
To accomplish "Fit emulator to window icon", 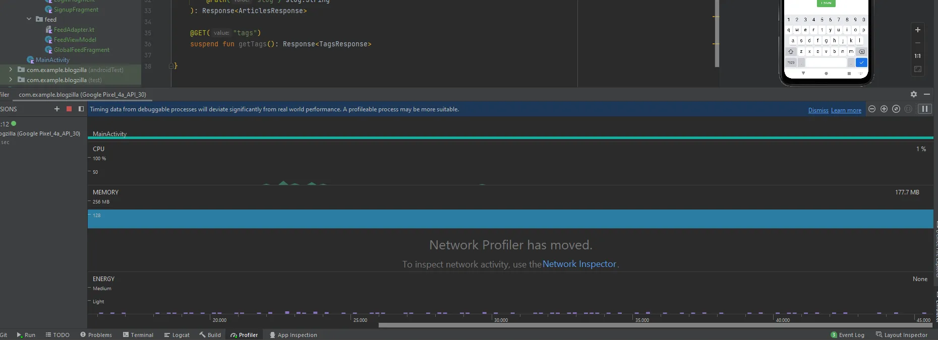I will coord(918,69).
